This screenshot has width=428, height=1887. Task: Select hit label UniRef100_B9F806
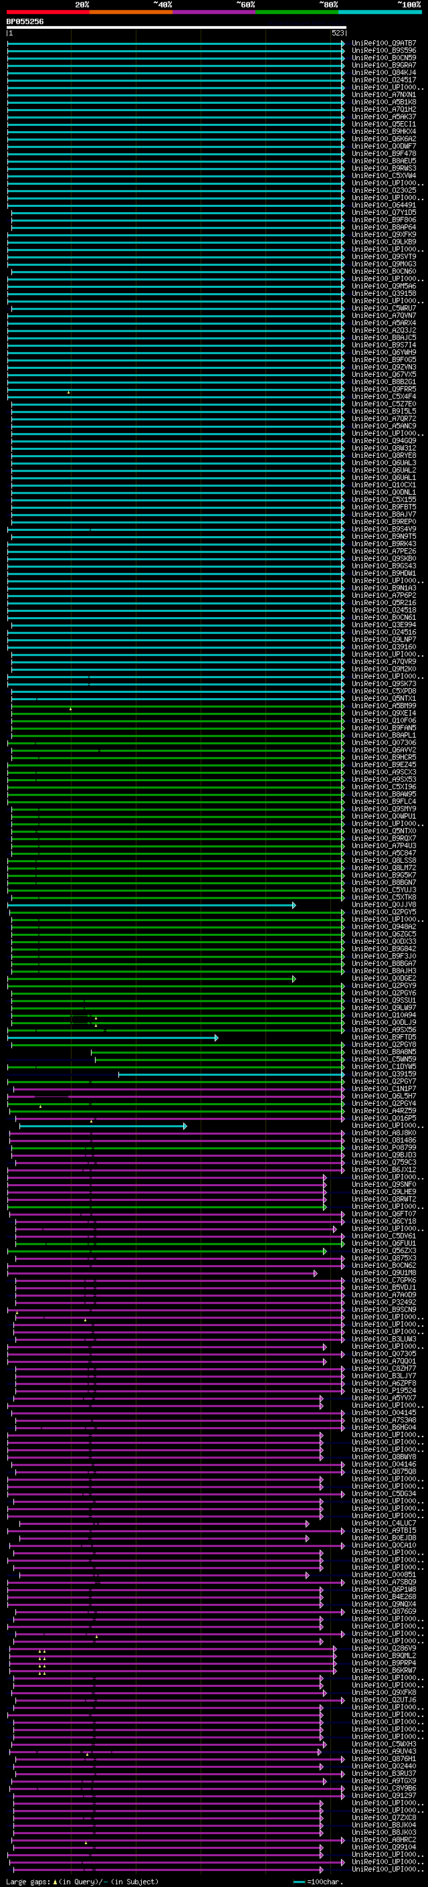(384, 220)
